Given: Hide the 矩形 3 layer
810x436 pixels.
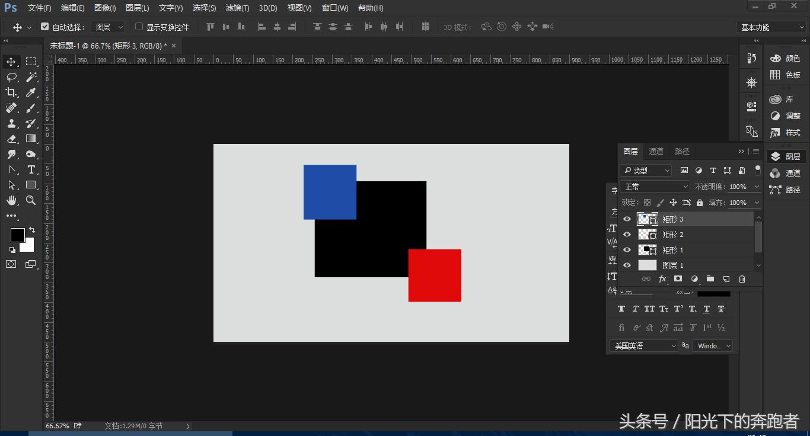Looking at the screenshot, I should click(627, 219).
